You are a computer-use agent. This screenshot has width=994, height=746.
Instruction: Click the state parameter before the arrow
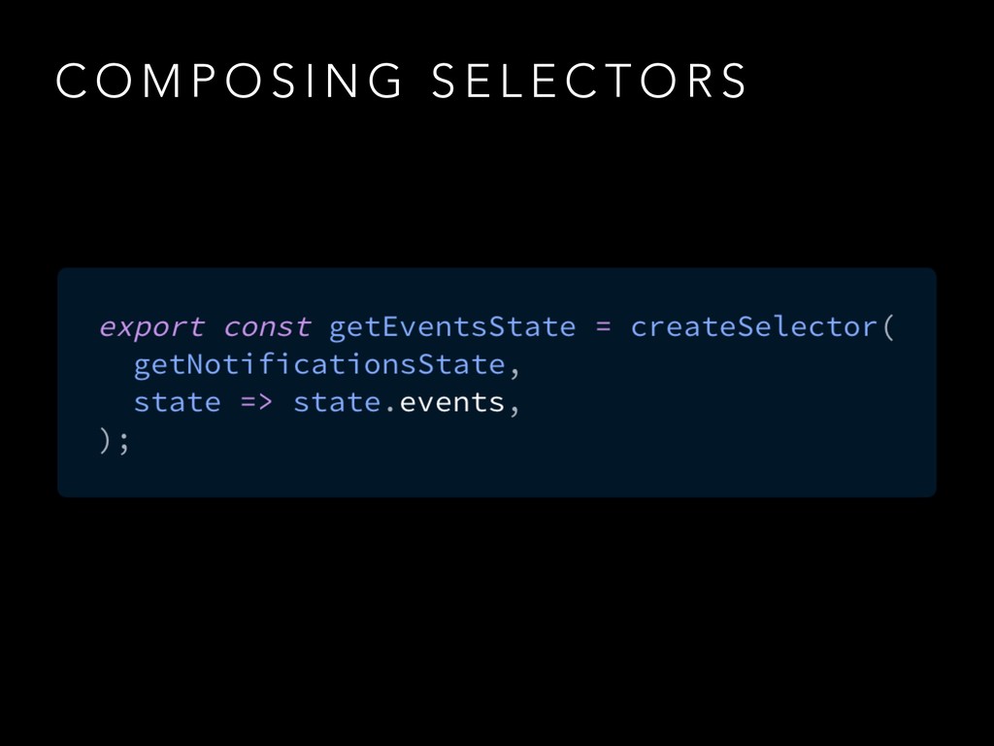click(x=177, y=402)
